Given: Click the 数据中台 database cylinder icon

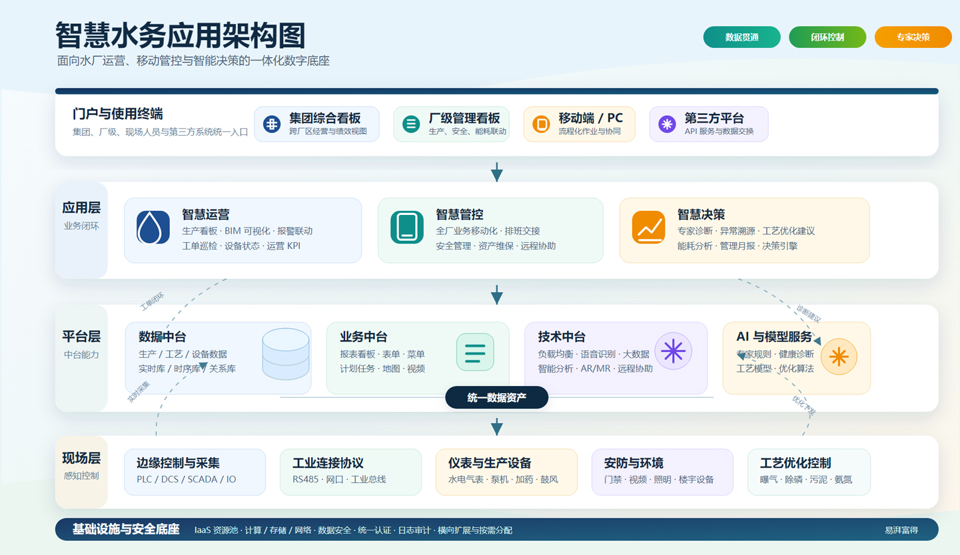Looking at the screenshot, I should [286, 353].
